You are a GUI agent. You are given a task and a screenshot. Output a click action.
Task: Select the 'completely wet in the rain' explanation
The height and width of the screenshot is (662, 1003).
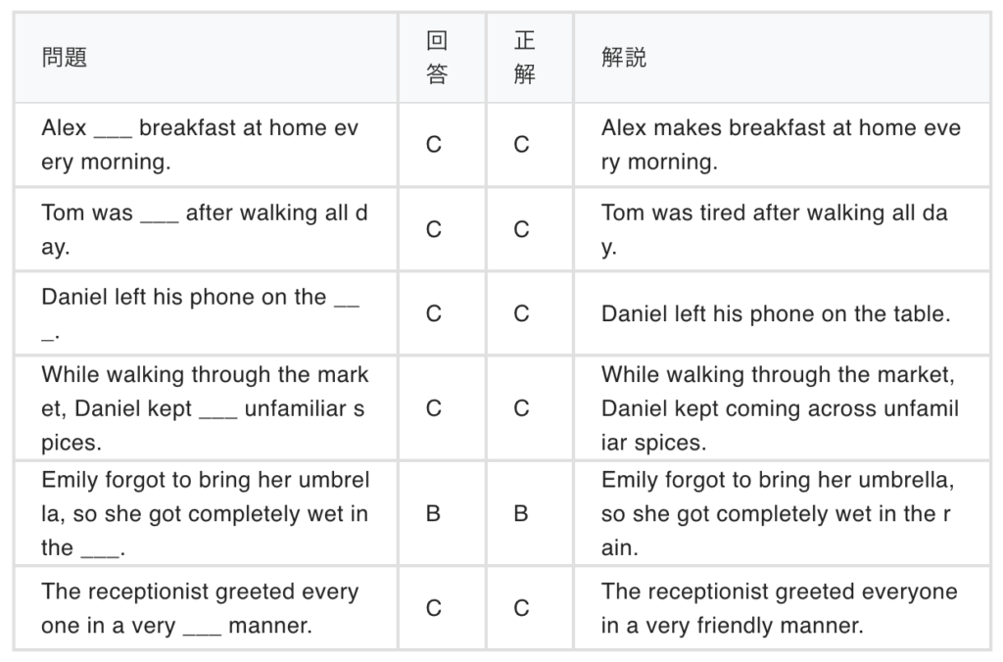[778, 513]
